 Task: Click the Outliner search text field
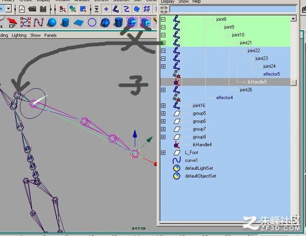[233, 9]
